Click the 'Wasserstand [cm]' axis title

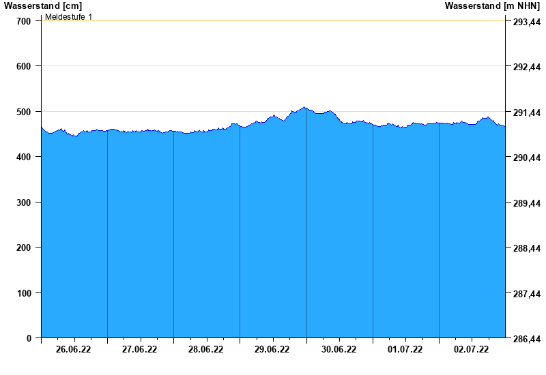click(43, 6)
